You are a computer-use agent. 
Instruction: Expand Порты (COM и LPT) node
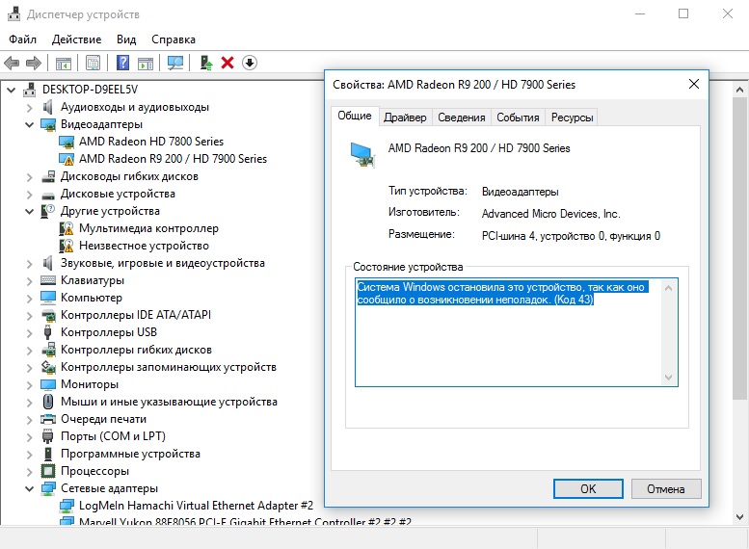pyautogui.click(x=30, y=437)
